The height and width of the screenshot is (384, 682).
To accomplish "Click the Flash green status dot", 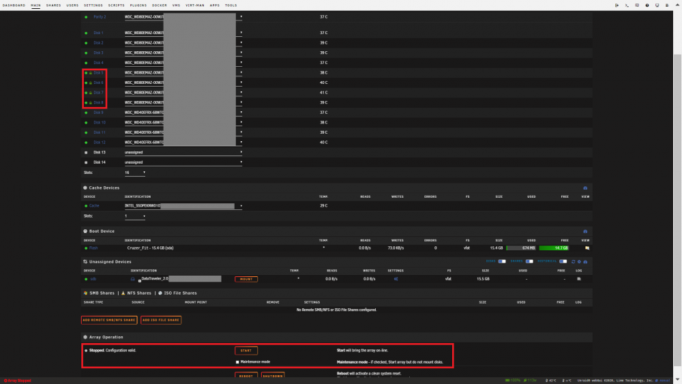I will point(86,248).
